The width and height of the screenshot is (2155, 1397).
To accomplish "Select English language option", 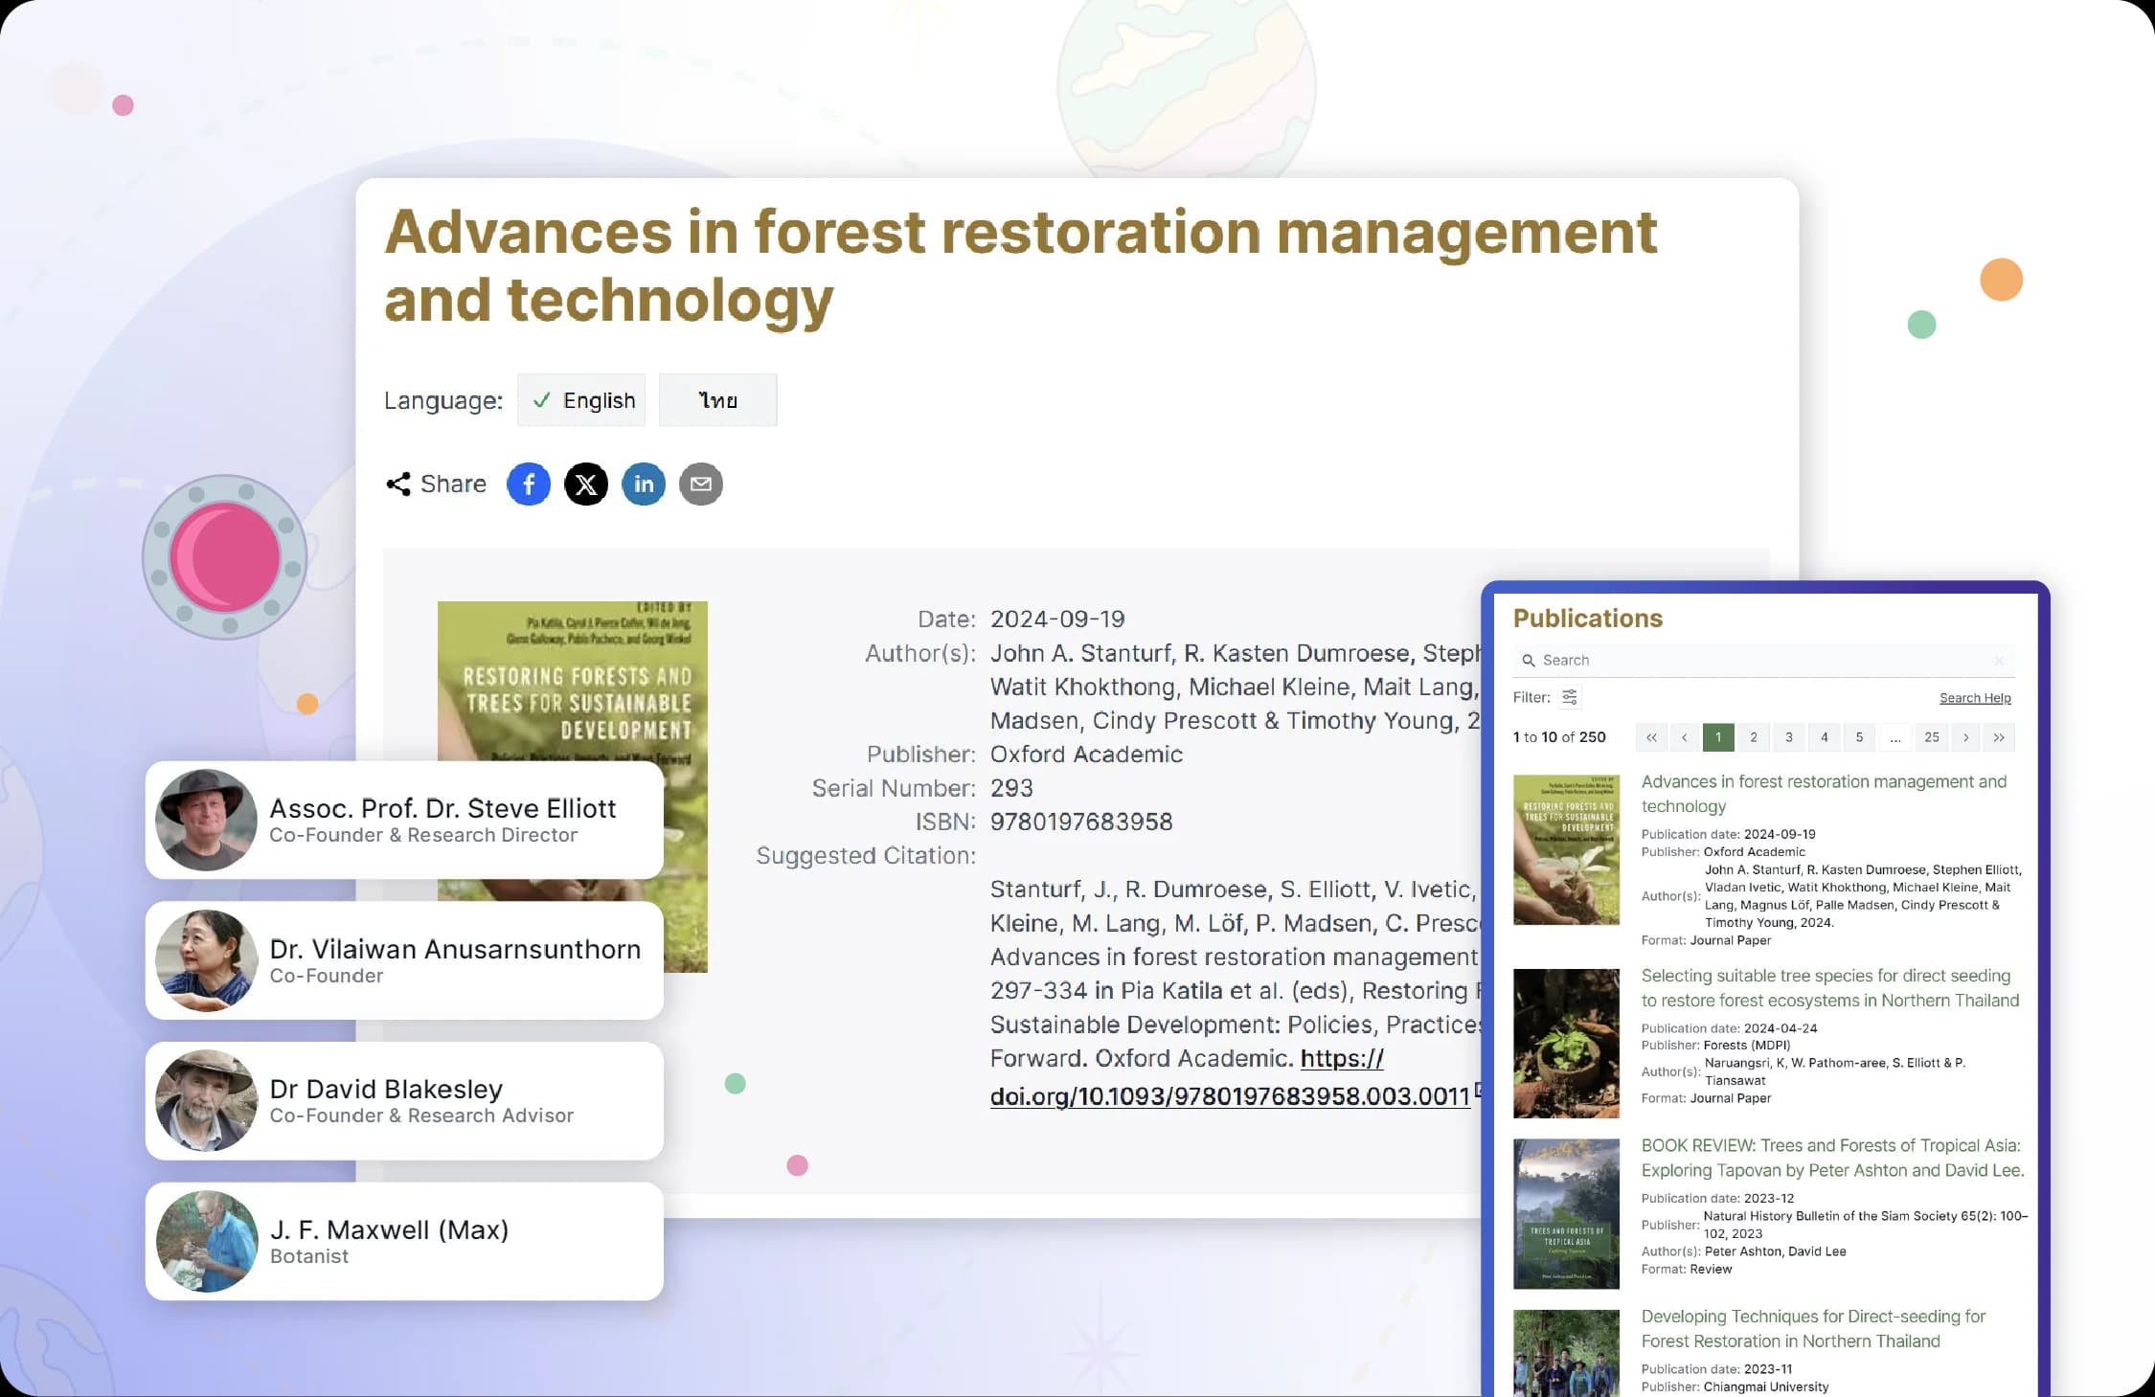I will (581, 400).
